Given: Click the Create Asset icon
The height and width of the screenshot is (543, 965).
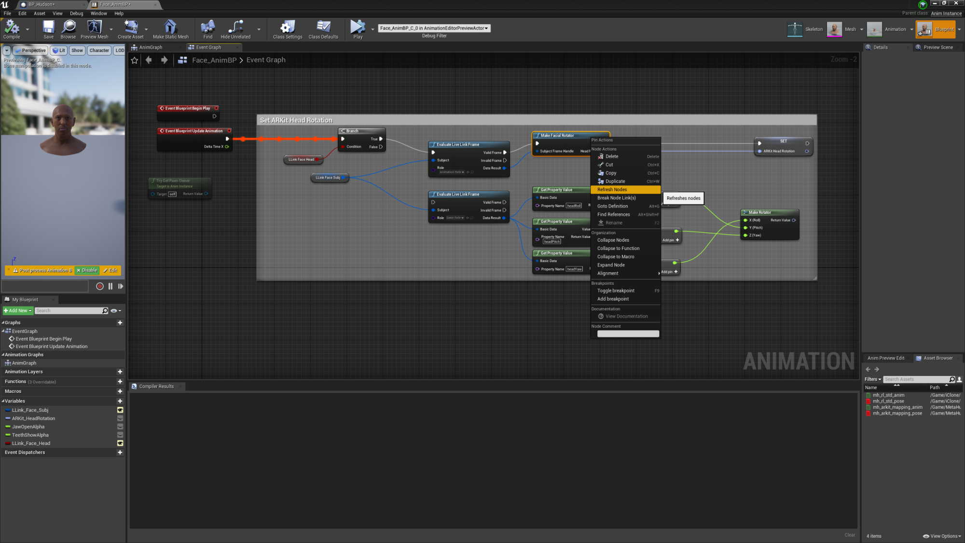Looking at the screenshot, I should pyautogui.click(x=130, y=29).
